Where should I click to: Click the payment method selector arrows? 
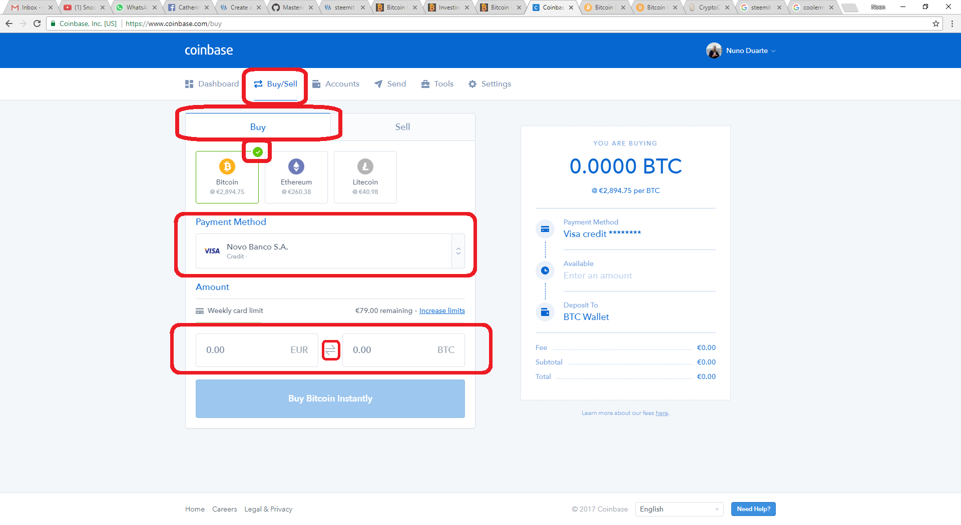tap(458, 251)
